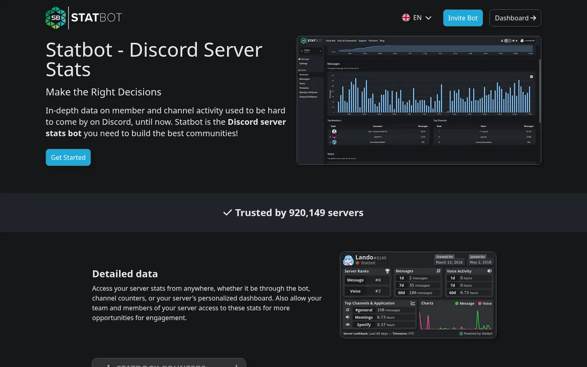Open Premium in the dashboard preview navigation
Viewport: 587px width, 367px height.
click(x=373, y=40)
